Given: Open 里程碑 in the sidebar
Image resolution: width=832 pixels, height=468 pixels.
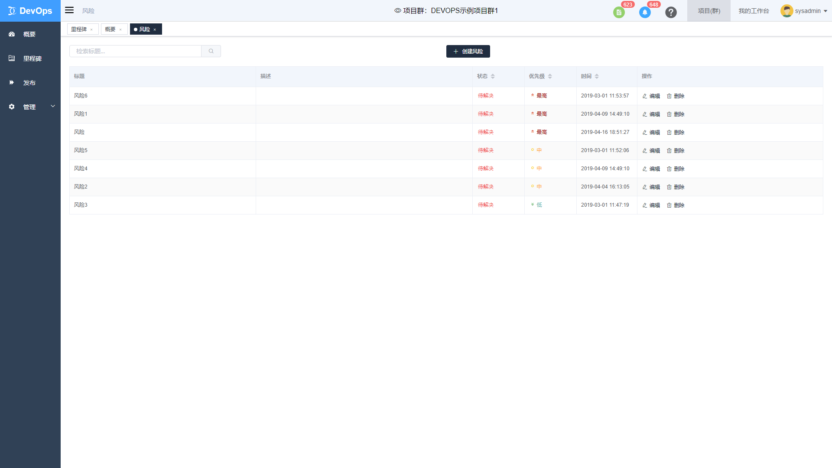Looking at the screenshot, I should pos(30,58).
